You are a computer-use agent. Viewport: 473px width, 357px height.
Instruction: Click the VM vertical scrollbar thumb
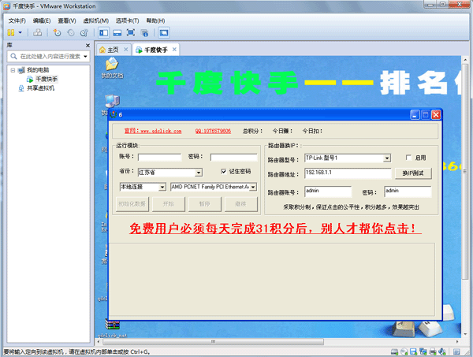465,172
